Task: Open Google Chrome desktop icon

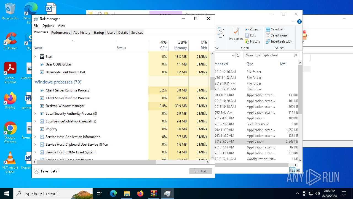Action: [x=10, y=133]
